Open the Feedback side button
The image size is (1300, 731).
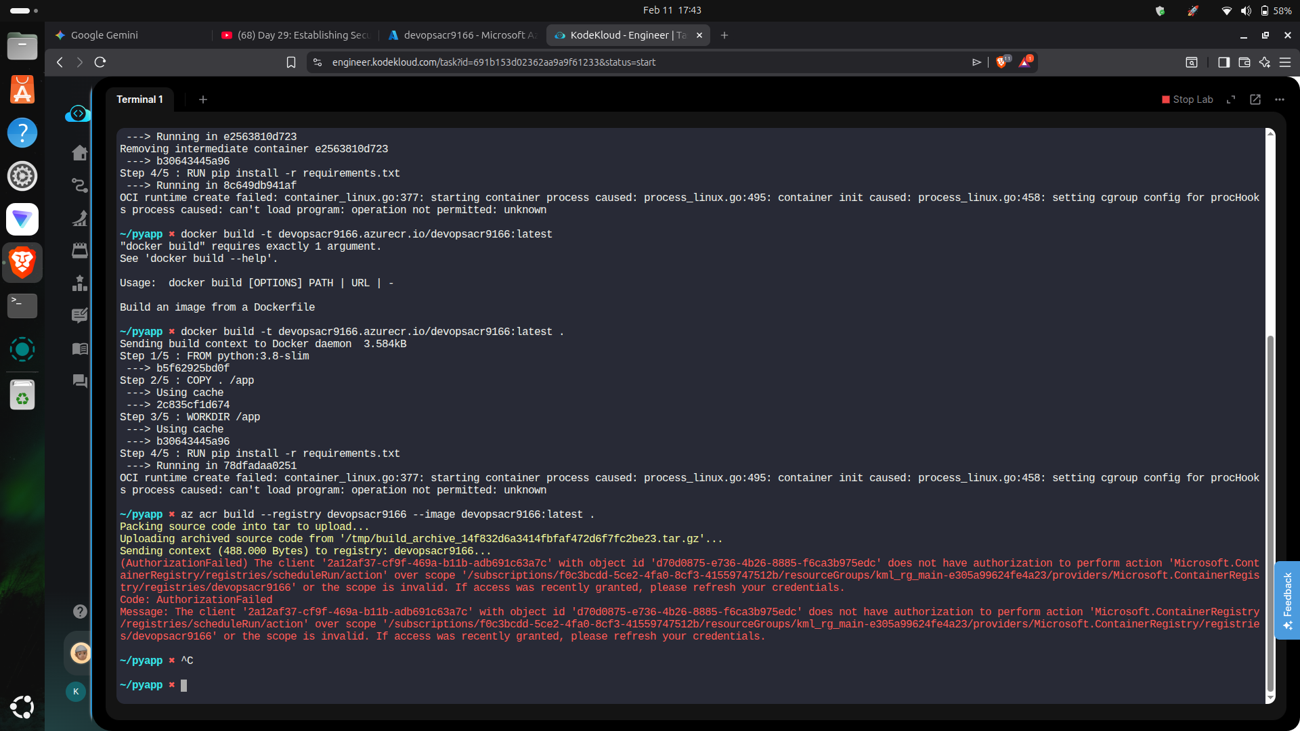coord(1287,600)
